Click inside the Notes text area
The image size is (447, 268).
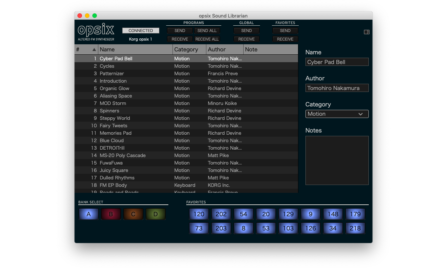click(x=337, y=160)
